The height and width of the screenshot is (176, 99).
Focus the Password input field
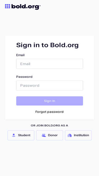pos(50,85)
